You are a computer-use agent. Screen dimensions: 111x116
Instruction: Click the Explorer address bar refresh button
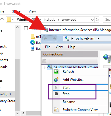(x=97, y=20)
